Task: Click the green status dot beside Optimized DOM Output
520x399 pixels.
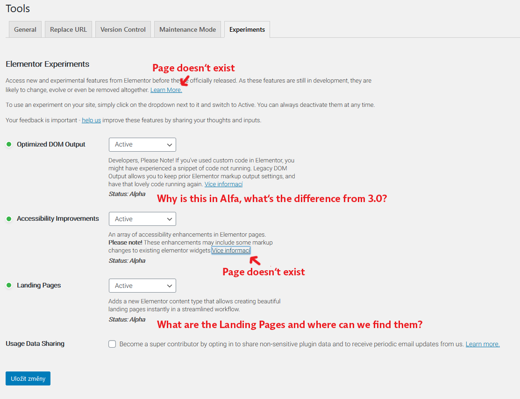Action: pos(8,144)
